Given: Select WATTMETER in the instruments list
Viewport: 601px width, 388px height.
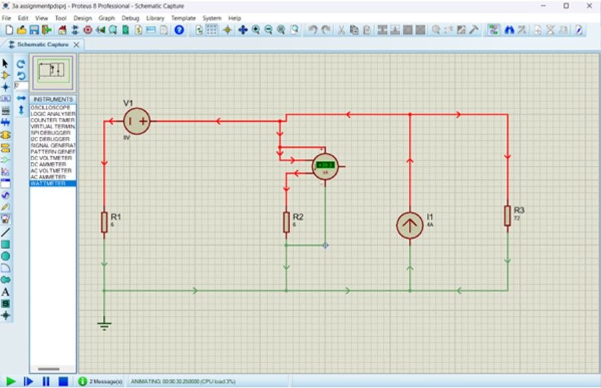Looking at the screenshot, I should pos(53,184).
